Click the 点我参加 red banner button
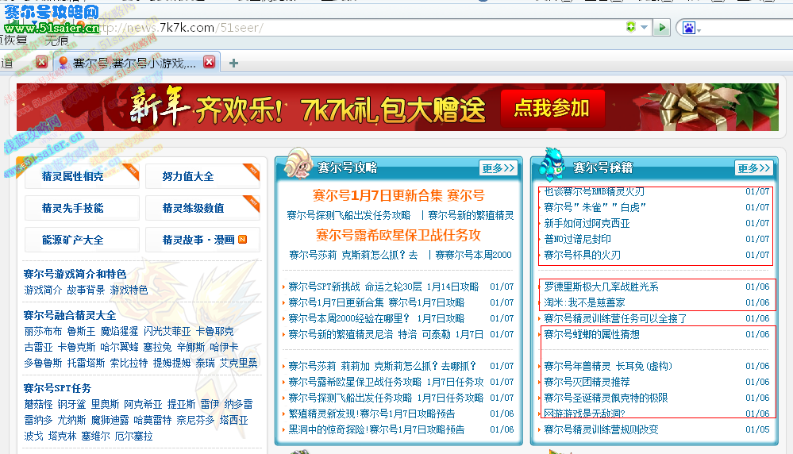The image size is (793, 454). point(552,108)
